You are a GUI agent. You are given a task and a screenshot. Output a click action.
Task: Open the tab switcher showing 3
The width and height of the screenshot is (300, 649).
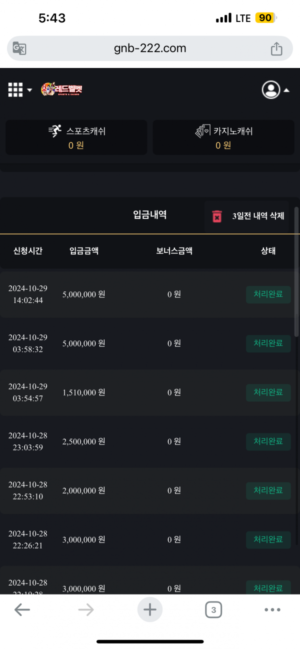point(213,609)
